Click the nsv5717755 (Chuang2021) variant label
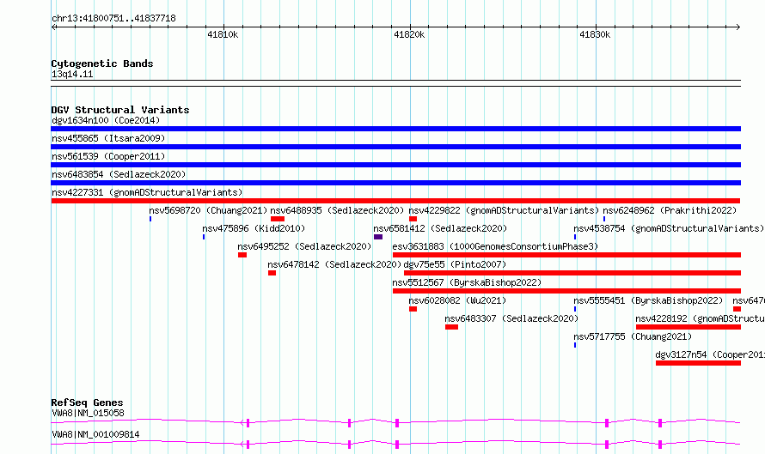Image resolution: width=765 pixels, height=454 pixels. point(633,336)
